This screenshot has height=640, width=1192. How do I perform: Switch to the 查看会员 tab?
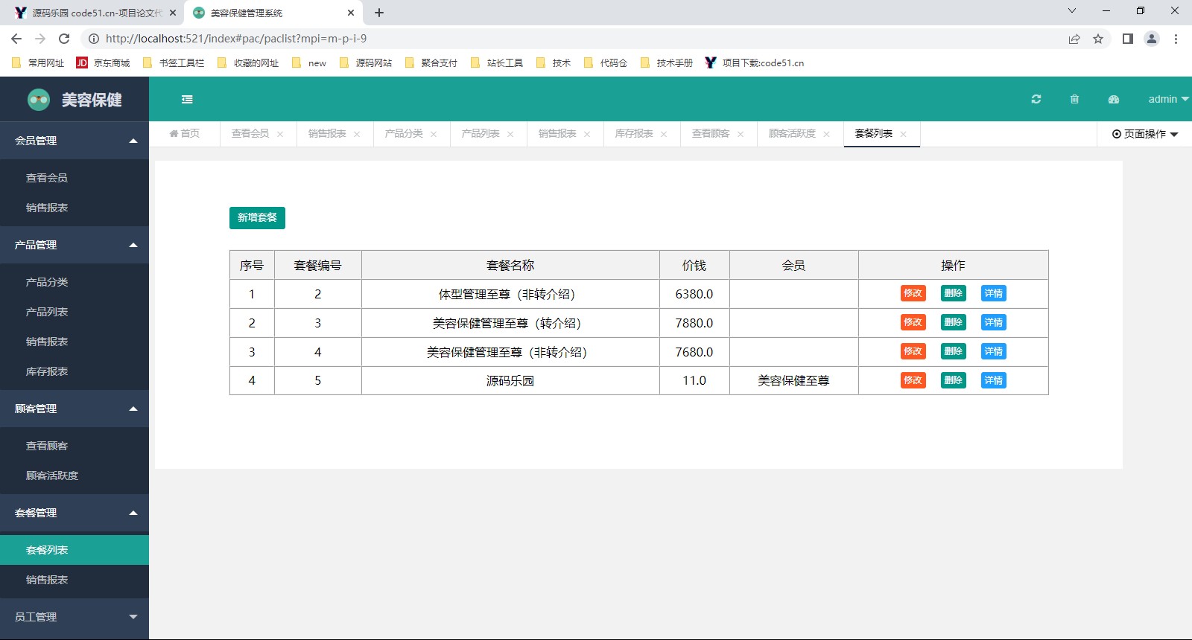pos(250,133)
